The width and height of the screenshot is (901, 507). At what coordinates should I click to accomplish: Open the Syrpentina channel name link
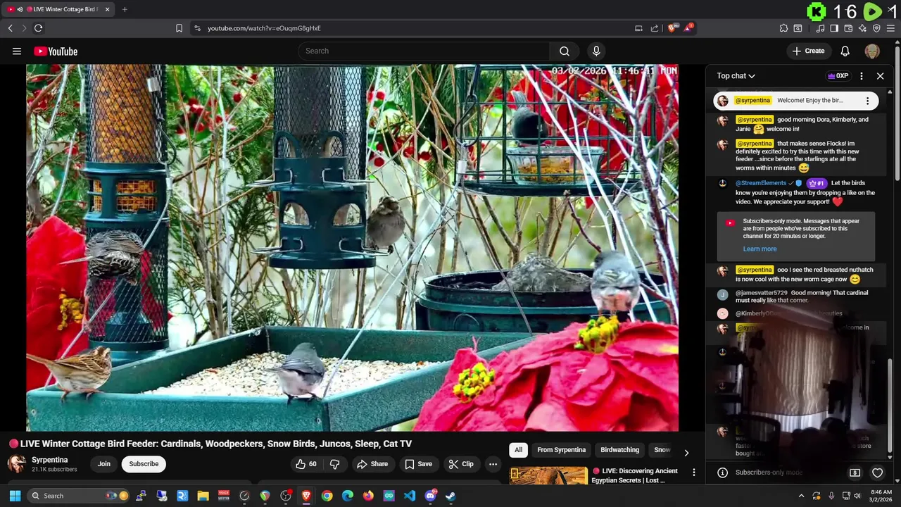click(50, 460)
